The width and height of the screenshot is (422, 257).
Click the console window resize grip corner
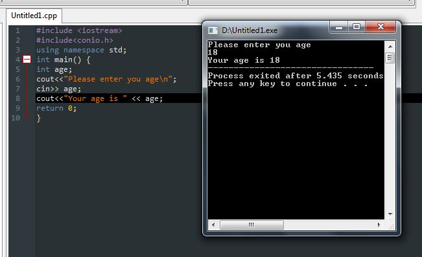[391, 227]
